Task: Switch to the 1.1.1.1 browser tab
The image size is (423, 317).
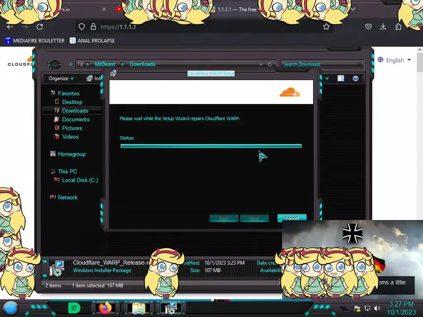Action: click(x=238, y=9)
